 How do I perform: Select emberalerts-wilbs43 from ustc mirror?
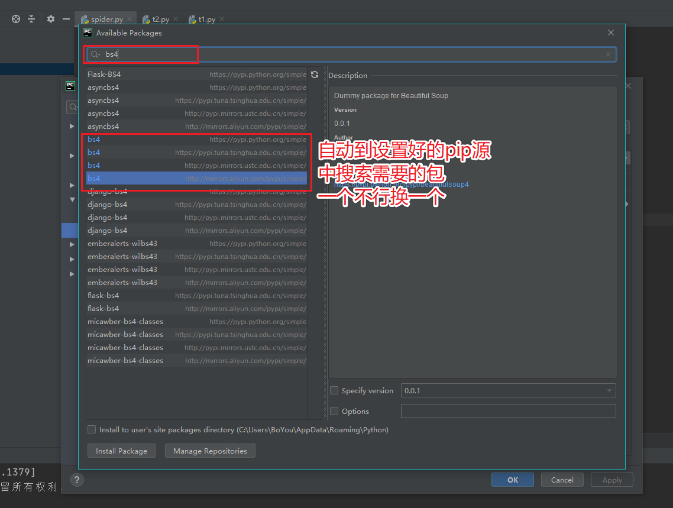[196, 270]
